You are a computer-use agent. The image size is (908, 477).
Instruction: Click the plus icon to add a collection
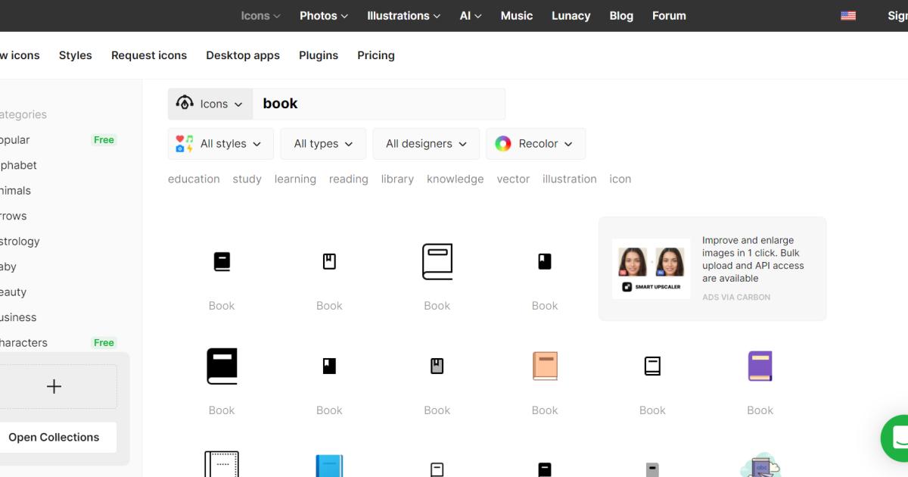coord(54,386)
